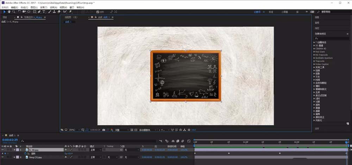Select the Pen tool
This screenshot has width=352, height=165.
[x=39, y=12]
